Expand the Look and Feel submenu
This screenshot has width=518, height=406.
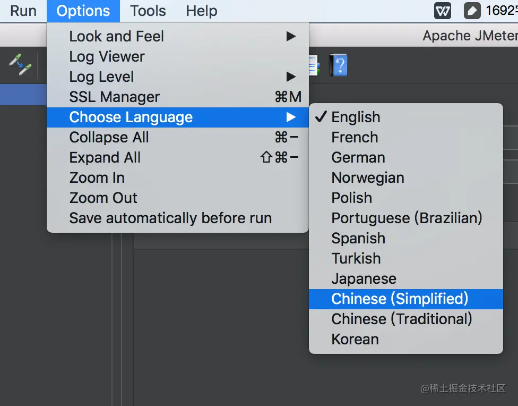click(x=178, y=36)
